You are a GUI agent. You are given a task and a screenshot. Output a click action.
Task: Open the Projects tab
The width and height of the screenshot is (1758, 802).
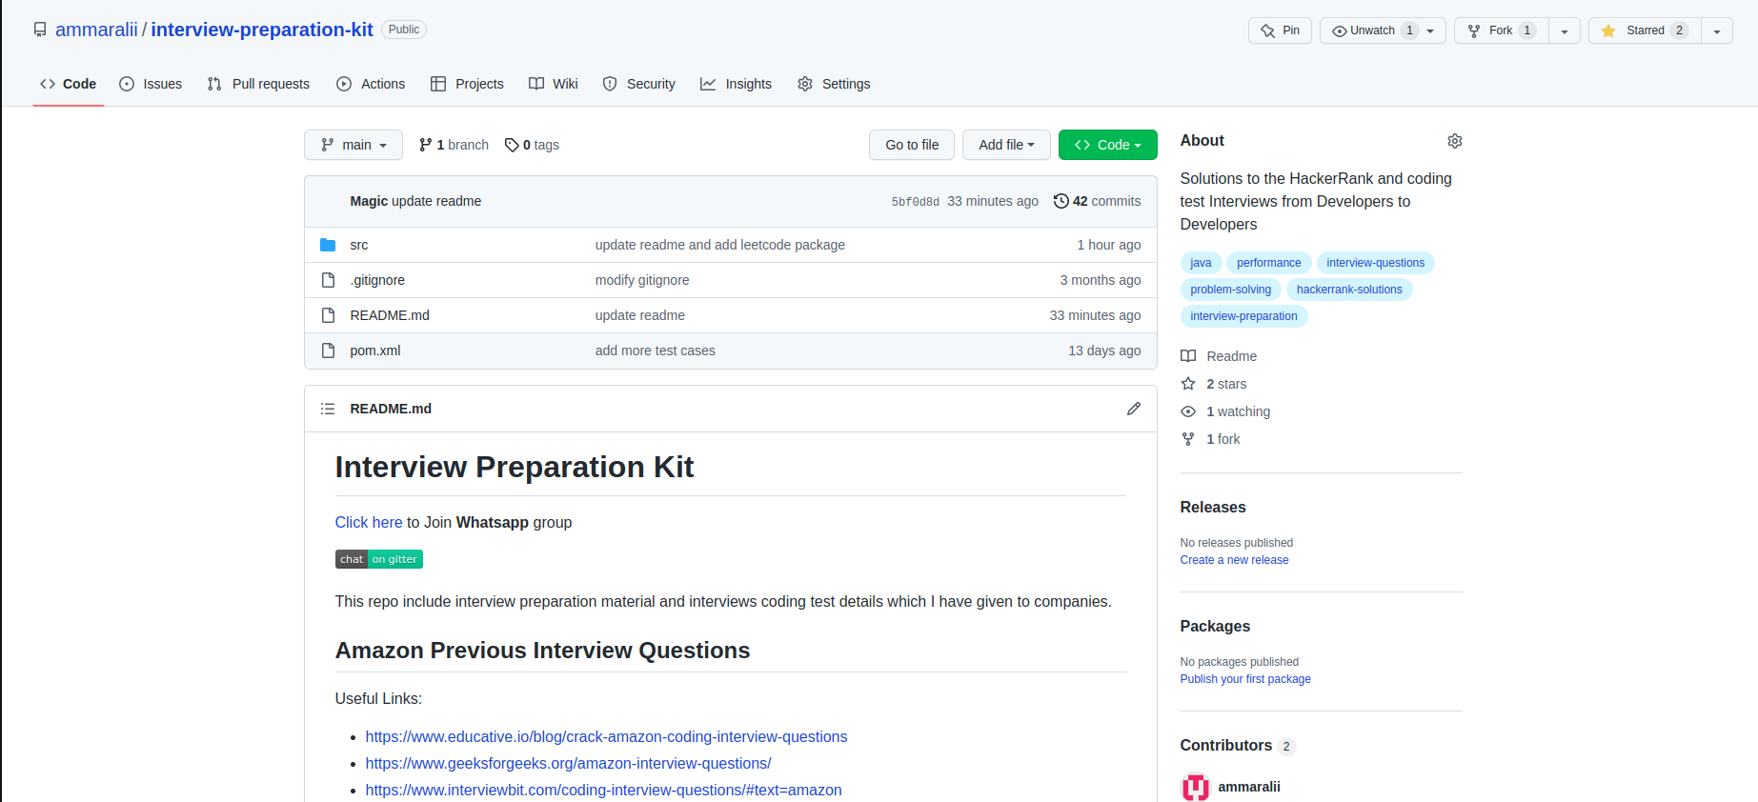point(467,84)
